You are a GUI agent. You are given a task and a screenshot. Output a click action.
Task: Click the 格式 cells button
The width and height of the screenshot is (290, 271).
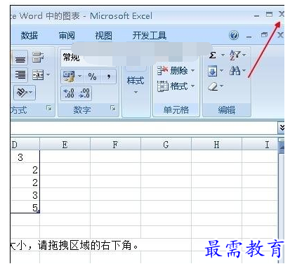pos(173,86)
